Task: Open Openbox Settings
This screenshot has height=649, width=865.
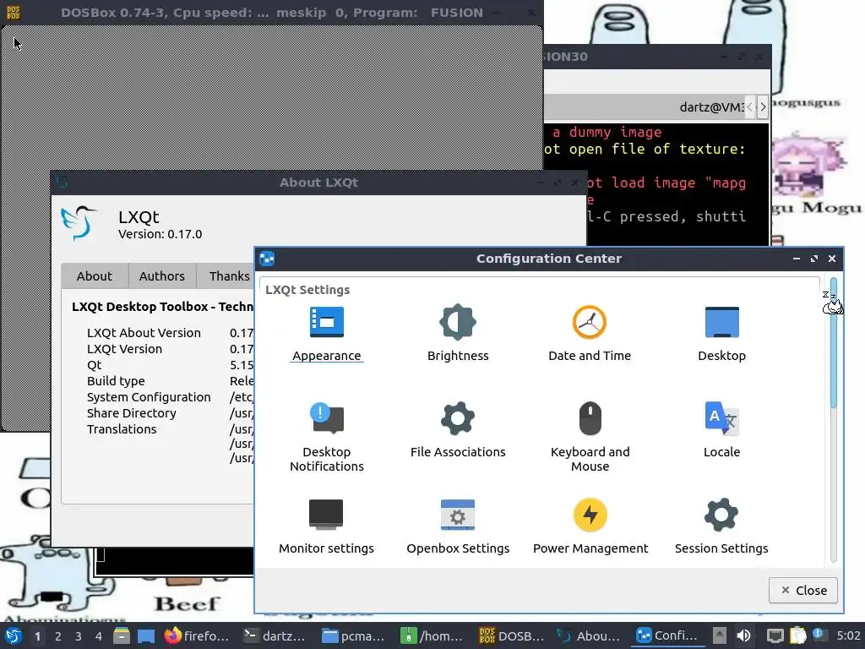Action: [458, 526]
